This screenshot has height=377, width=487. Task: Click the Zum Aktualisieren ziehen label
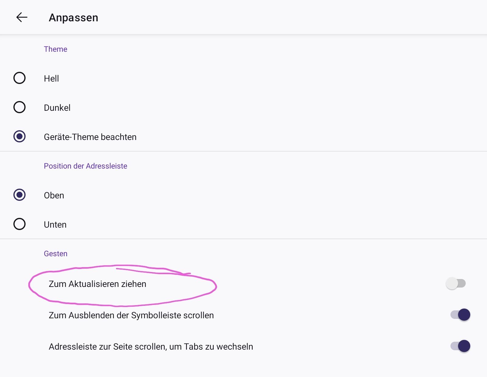pyautogui.click(x=97, y=284)
